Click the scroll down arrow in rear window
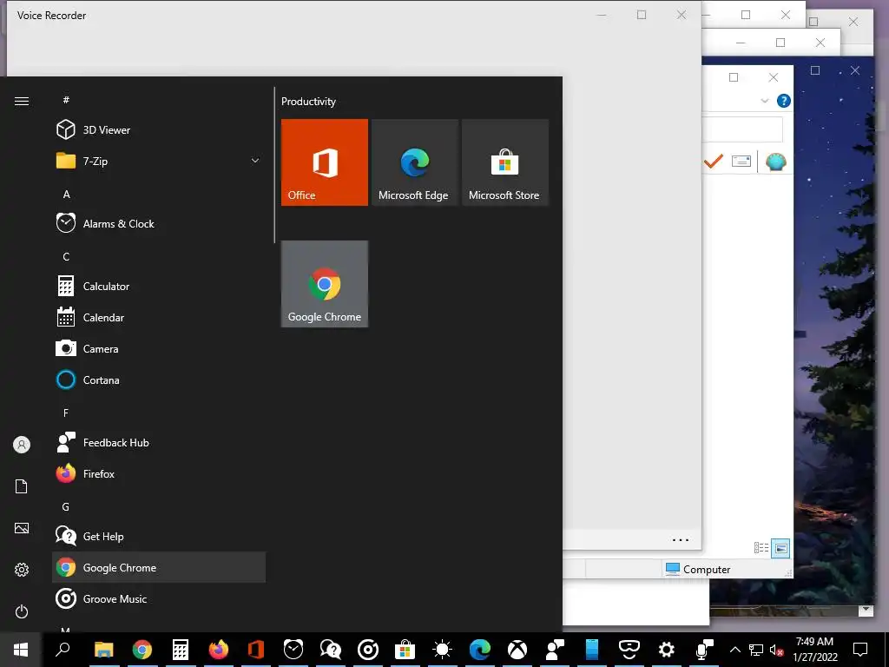 click(866, 610)
